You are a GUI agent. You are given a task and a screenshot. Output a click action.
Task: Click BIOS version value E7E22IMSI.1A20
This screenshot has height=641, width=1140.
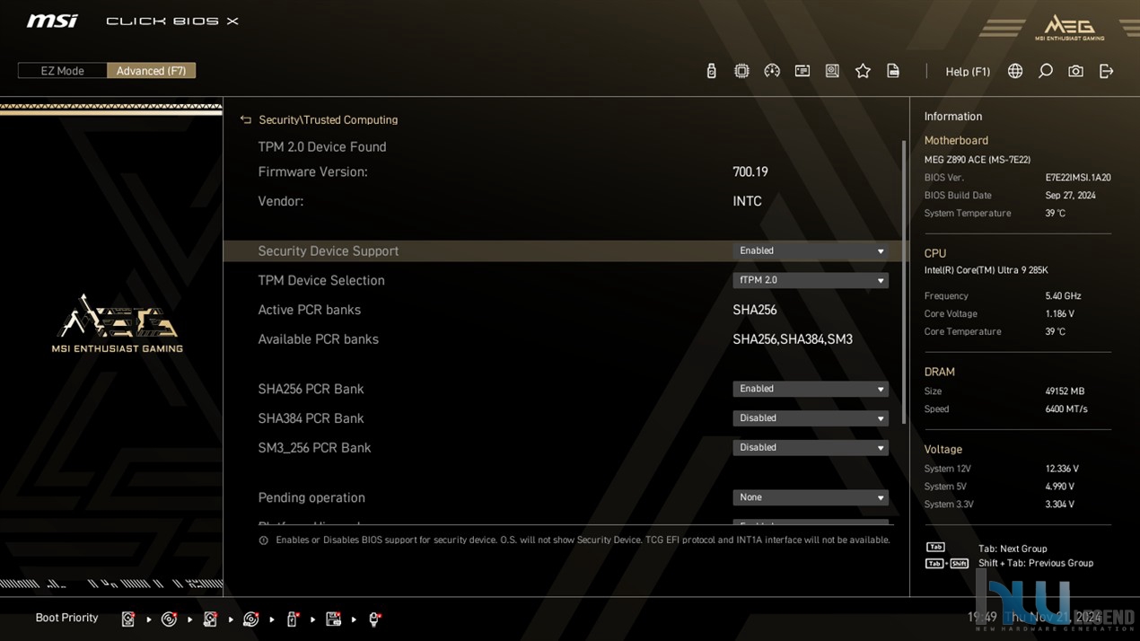1078,178
